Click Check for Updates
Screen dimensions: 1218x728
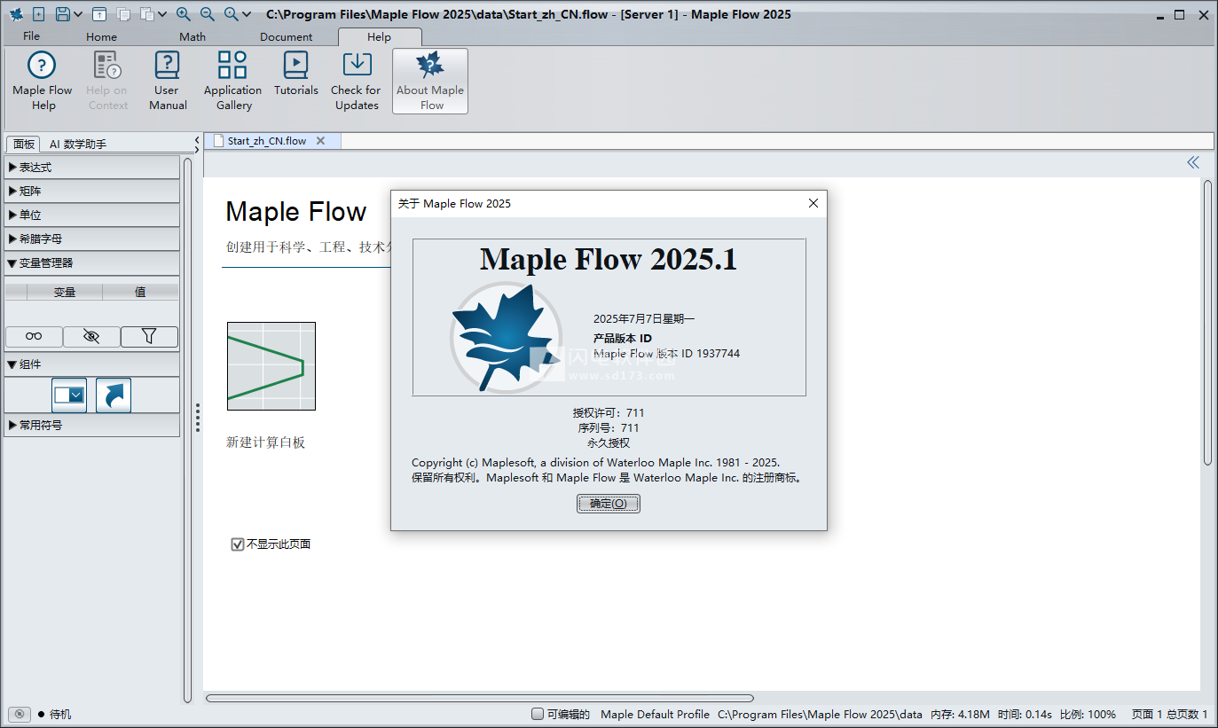tap(357, 82)
